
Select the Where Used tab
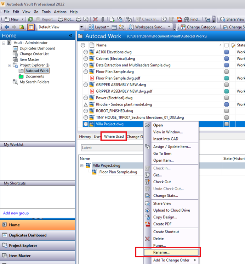114,136
